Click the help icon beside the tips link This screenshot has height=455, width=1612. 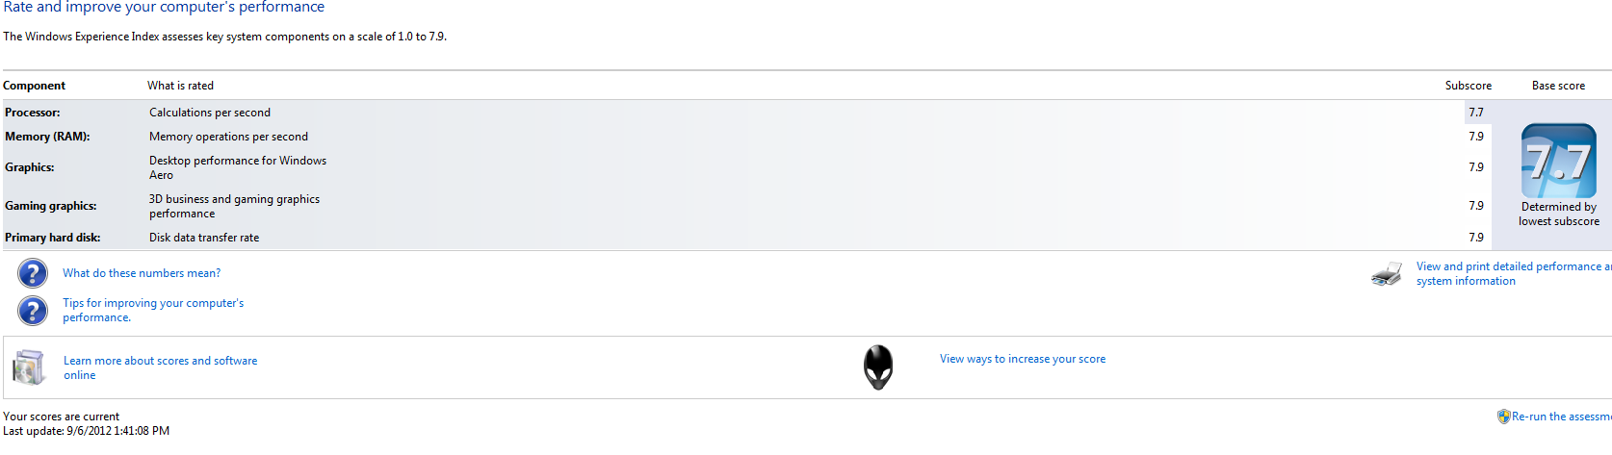(x=33, y=310)
